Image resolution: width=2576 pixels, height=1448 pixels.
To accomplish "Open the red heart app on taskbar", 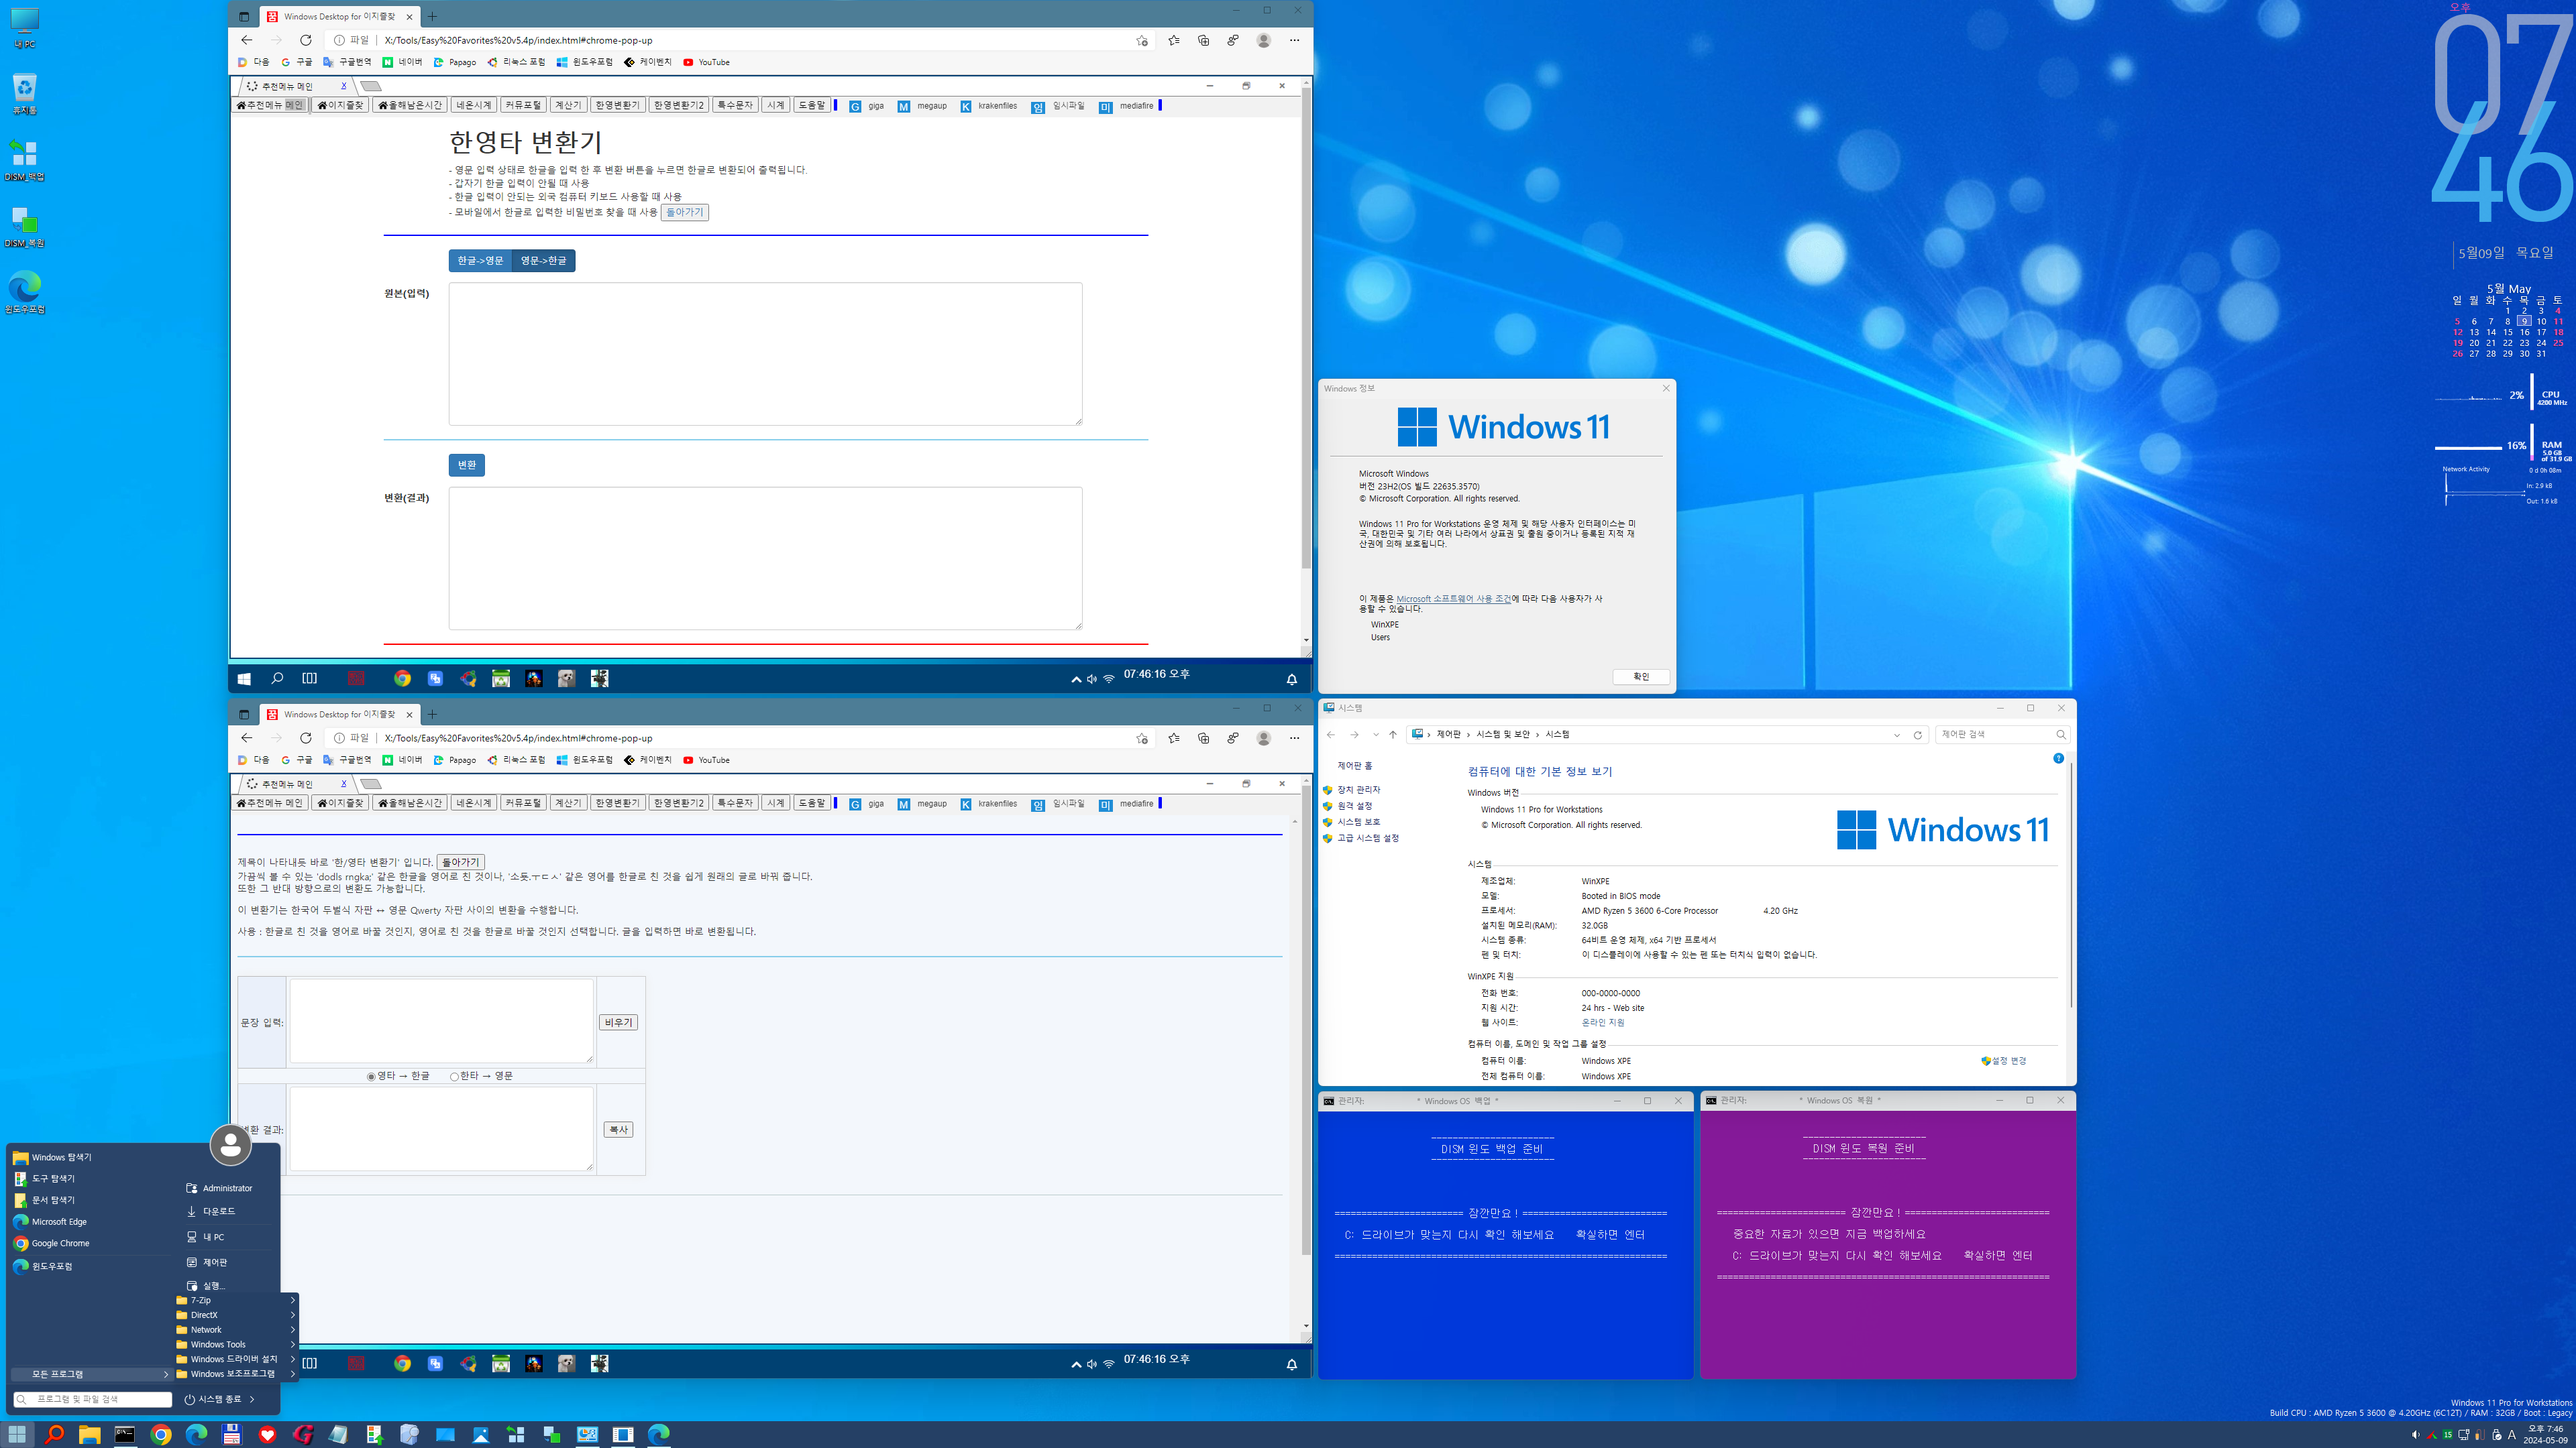I will [x=267, y=1434].
